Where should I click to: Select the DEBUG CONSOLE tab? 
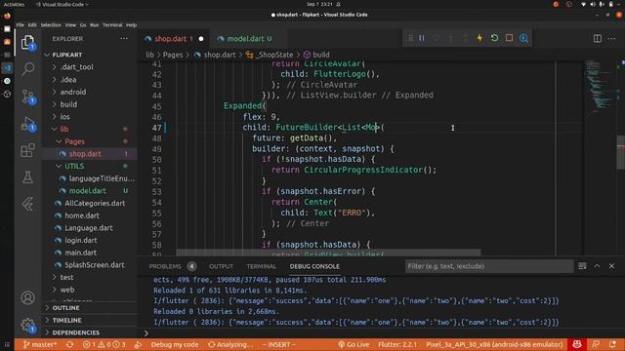click(314, 266)
